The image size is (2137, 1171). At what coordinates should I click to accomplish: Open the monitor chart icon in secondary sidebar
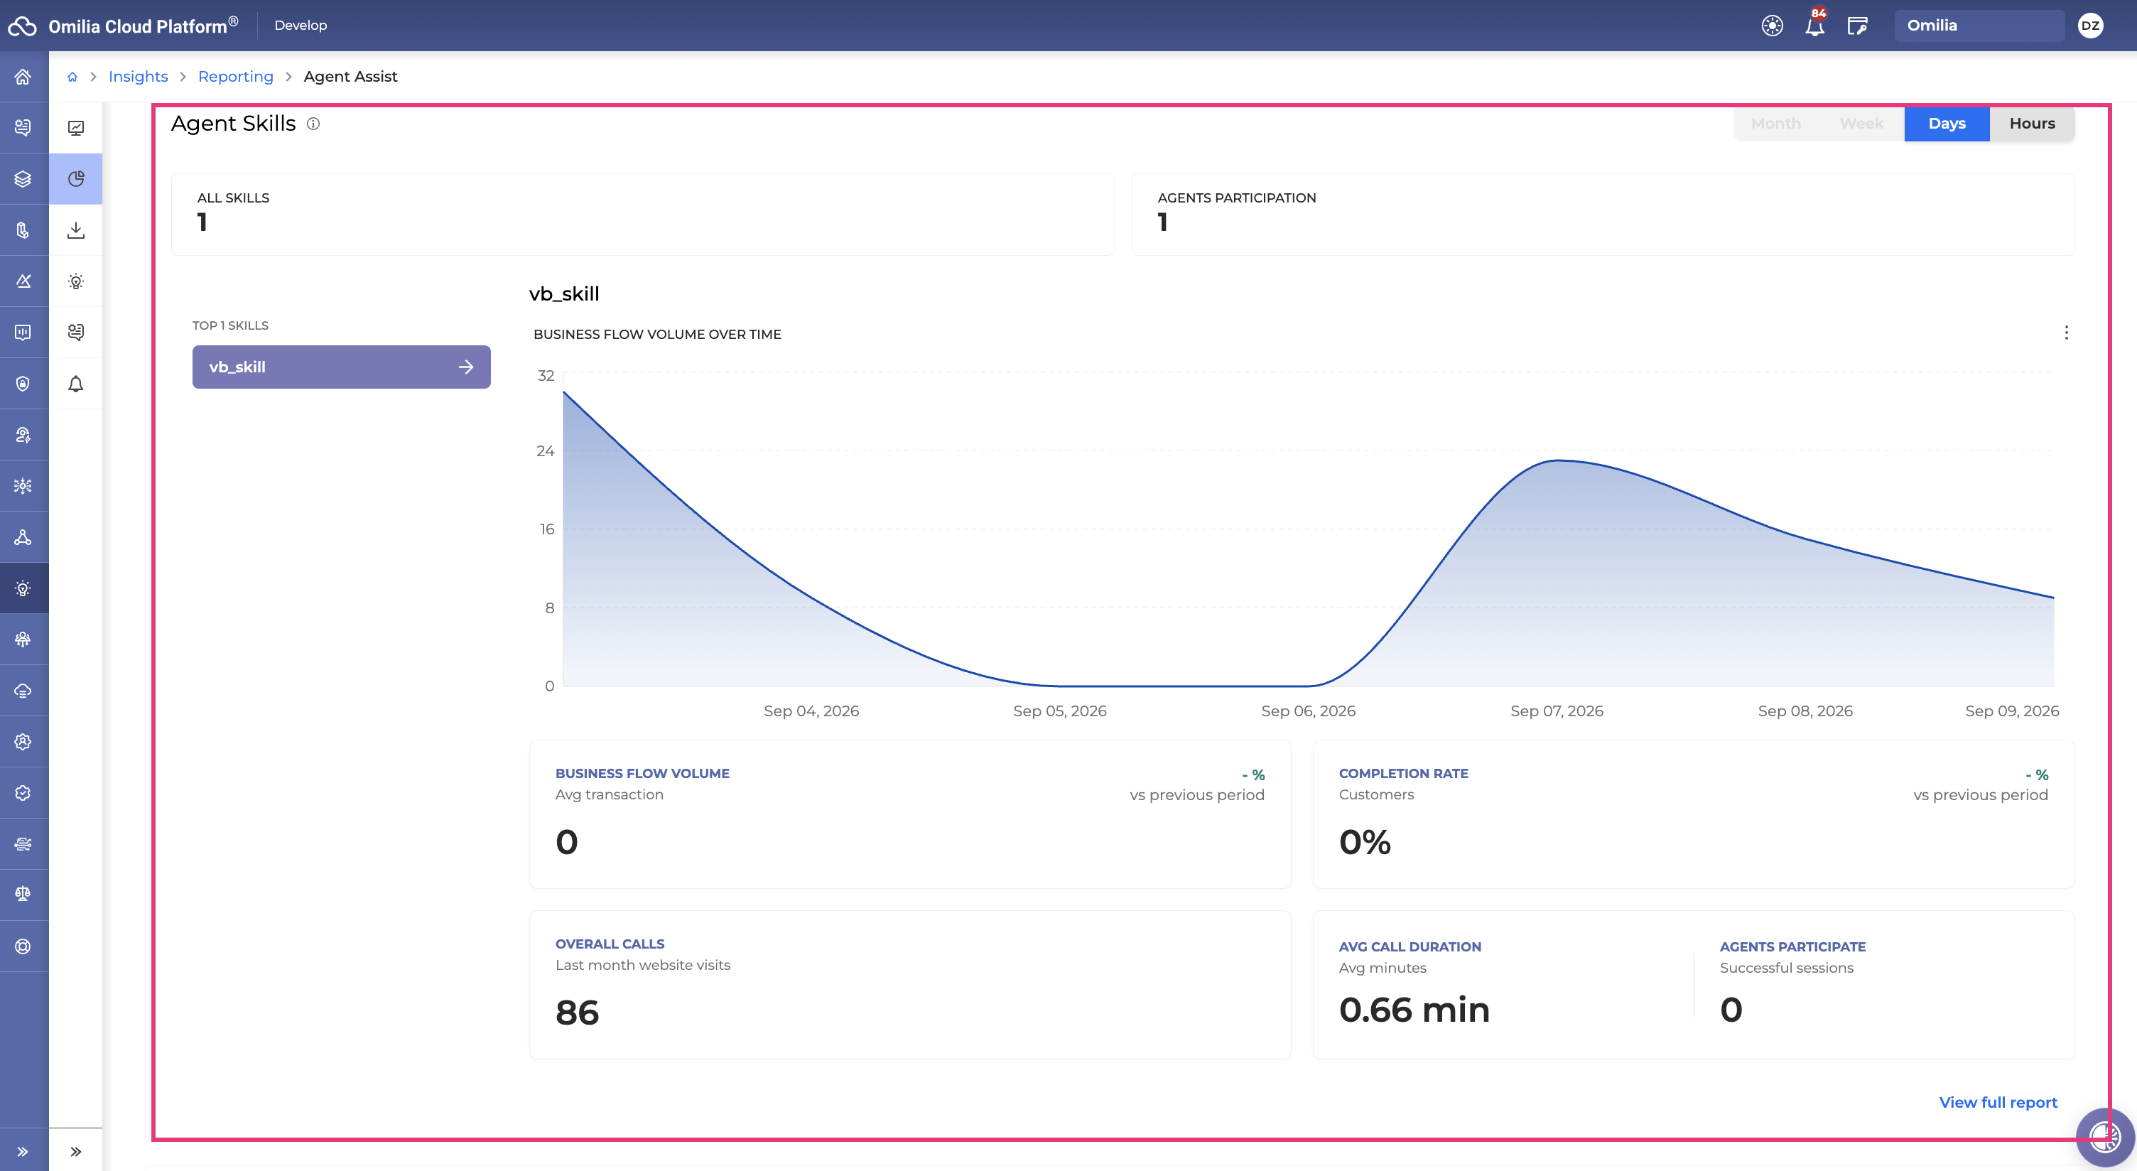[75, 128]
